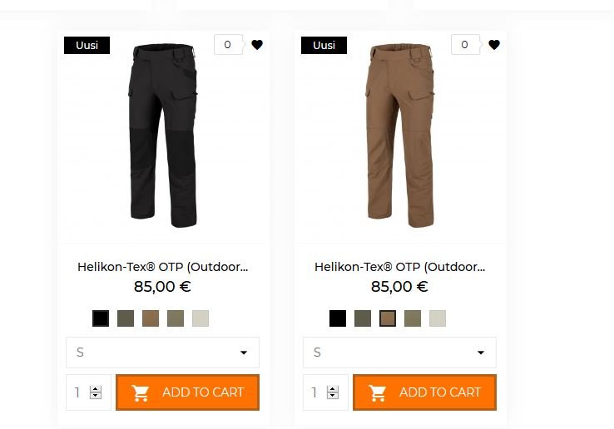Click heart icon on brown pants card
This screenshot has height=429, width=614.
pos(494,45)
